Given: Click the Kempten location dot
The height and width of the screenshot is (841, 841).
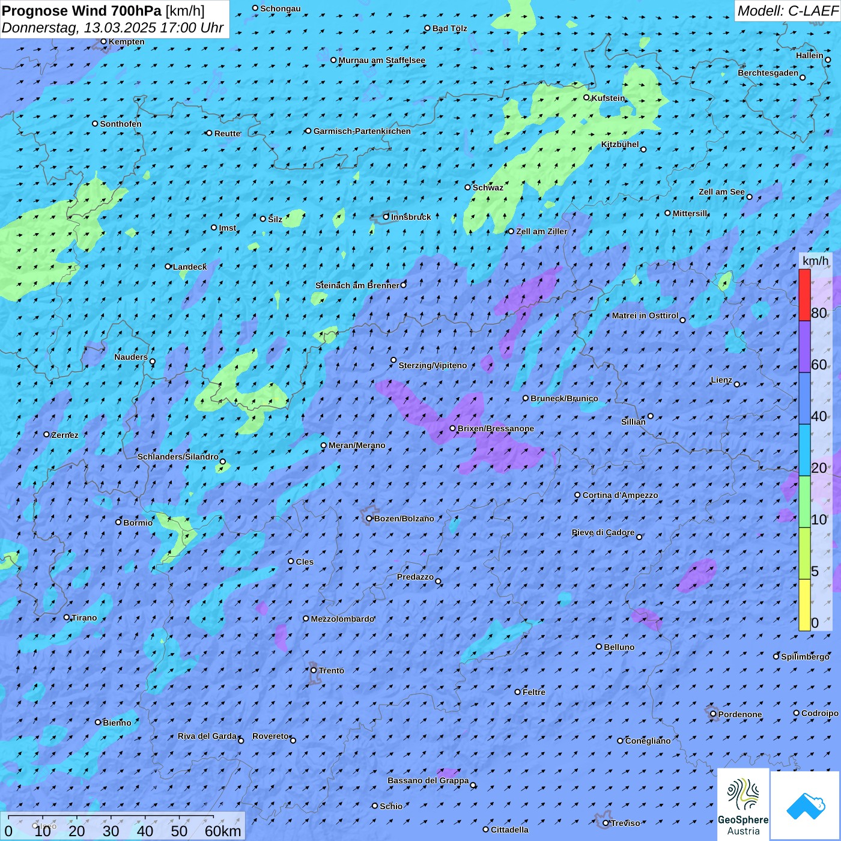Looking at the screenshot, I should click(x=103, y=41).
